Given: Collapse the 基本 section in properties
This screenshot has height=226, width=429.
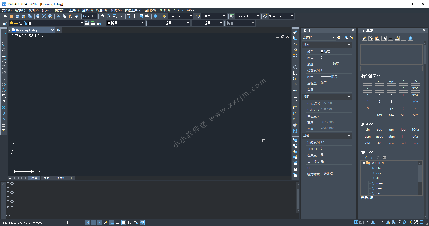Looking at the screenshot, I should (349, 45).
